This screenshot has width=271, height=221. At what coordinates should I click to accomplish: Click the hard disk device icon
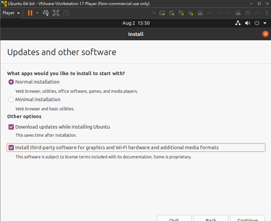[x=162, y=13]
